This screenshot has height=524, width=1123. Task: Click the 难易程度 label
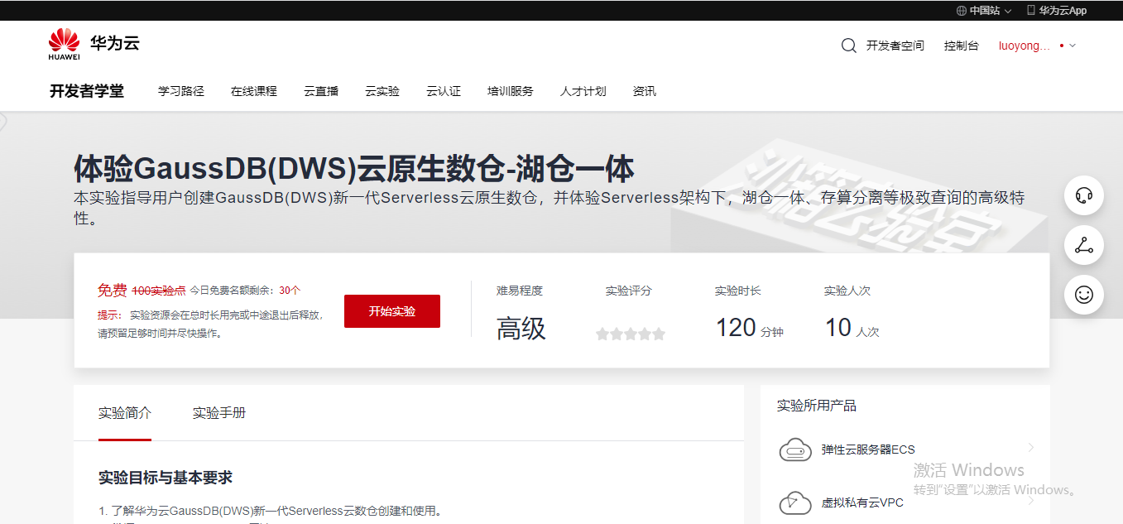click(520, 291)
